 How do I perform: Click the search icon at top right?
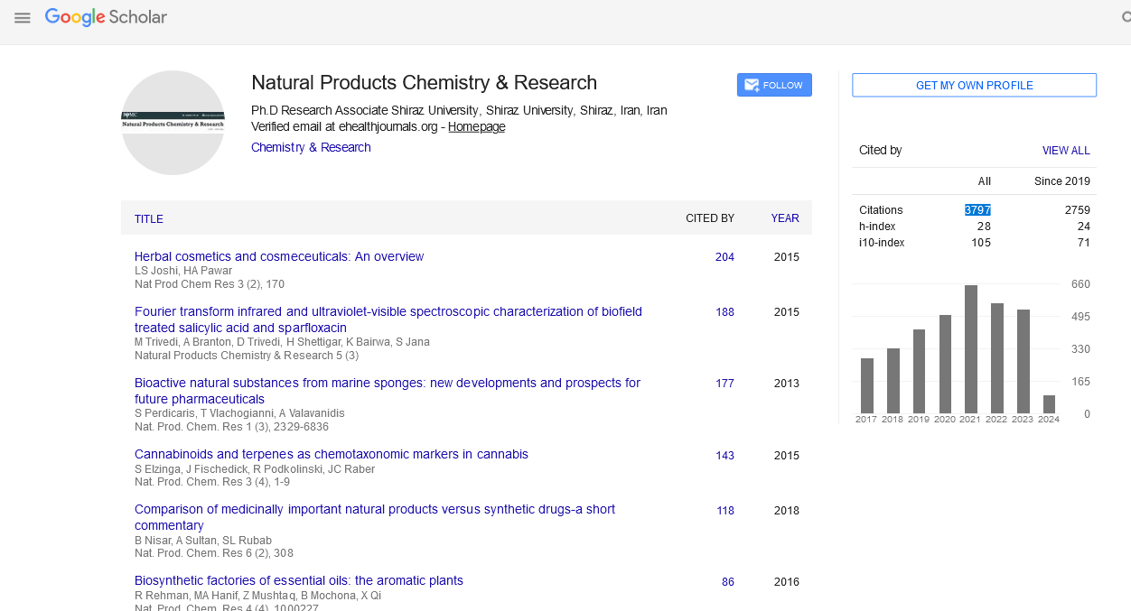coord(1124,18)
